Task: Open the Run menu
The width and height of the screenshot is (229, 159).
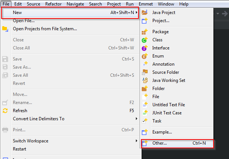Action: [130, 4]
